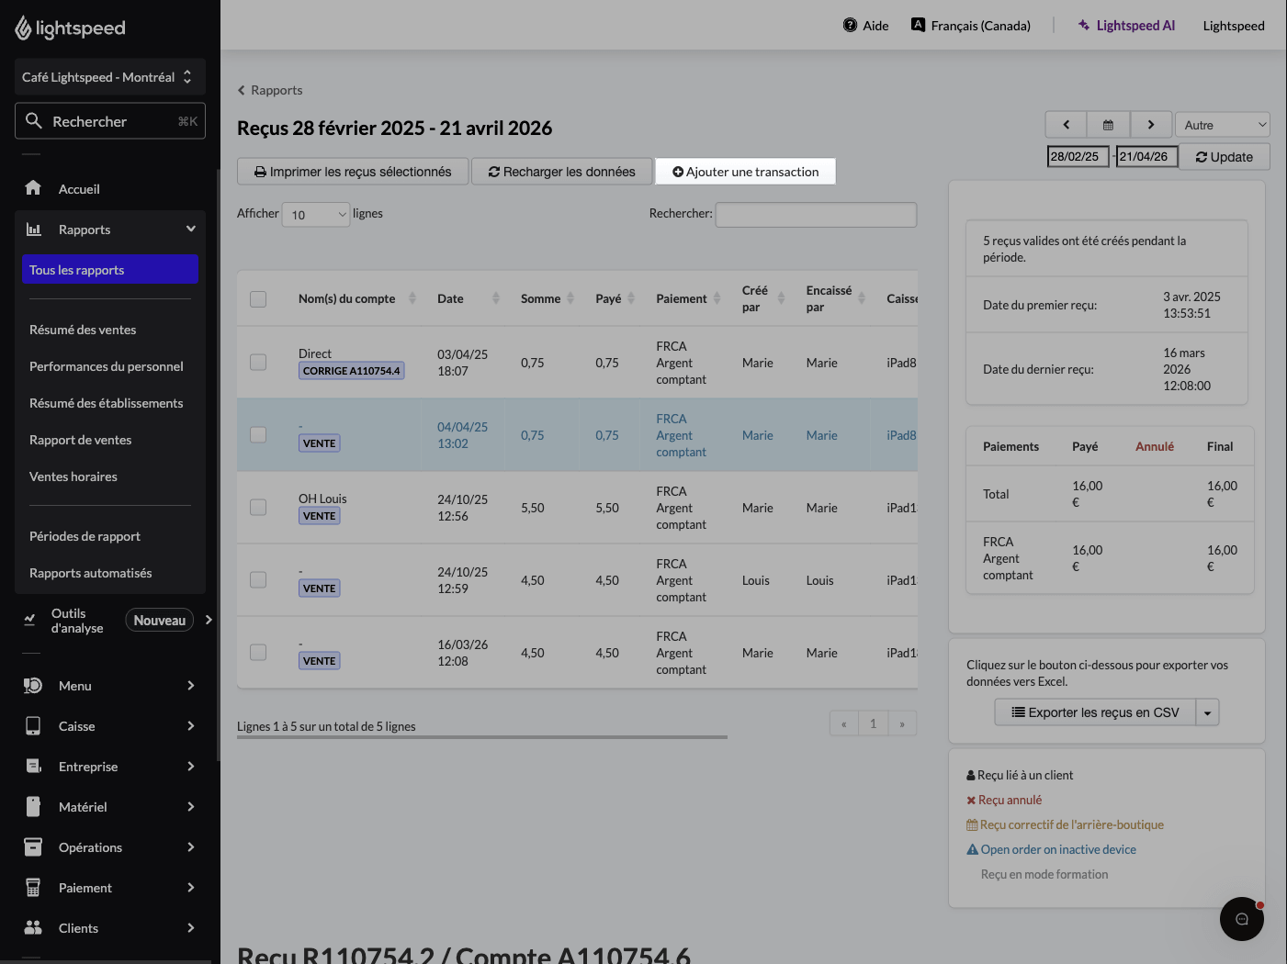Sort the Payé column using its arrows

(x=631, y=298)
